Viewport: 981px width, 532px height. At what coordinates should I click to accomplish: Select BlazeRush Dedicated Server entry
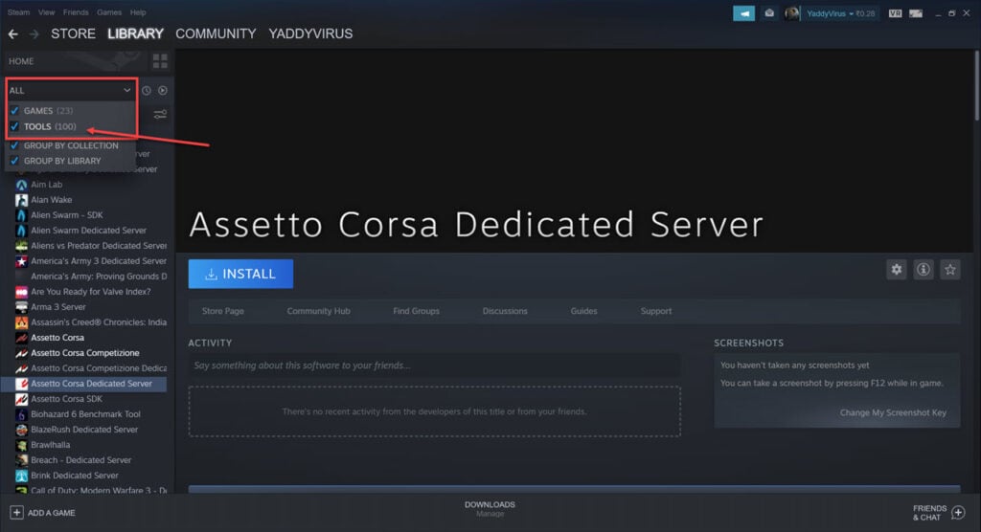coord(84,430)
